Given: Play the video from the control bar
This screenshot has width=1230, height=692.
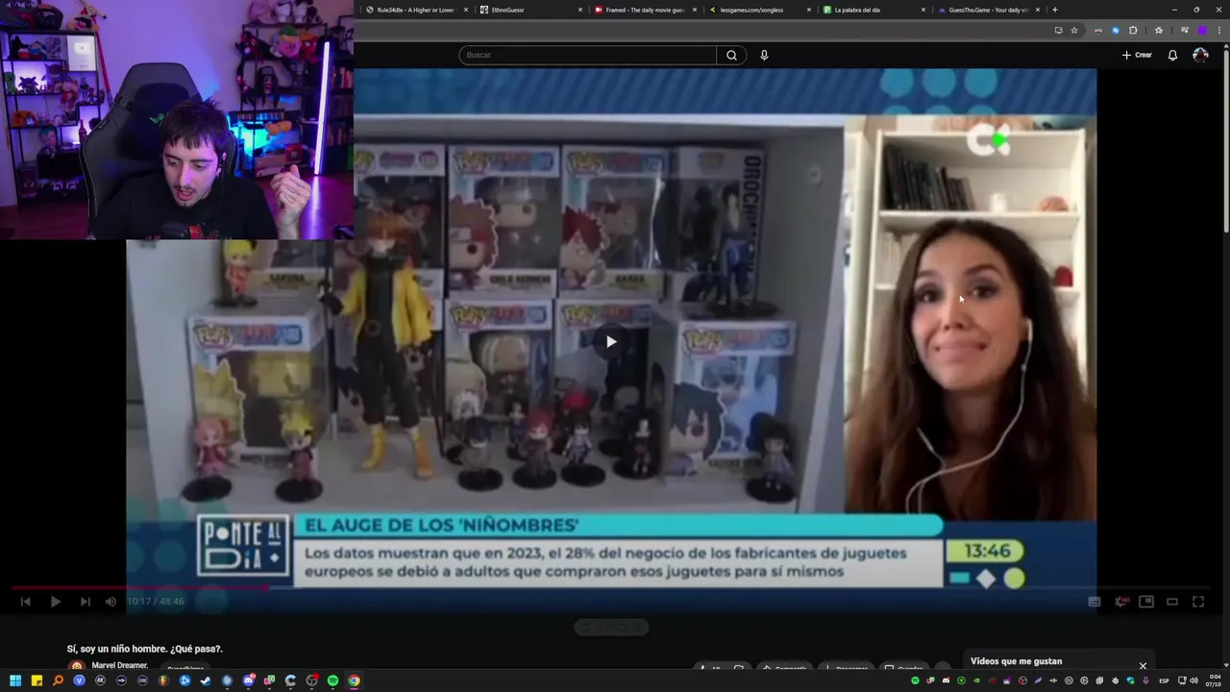Looking at the screenshot, I should (x=55, y=602).
